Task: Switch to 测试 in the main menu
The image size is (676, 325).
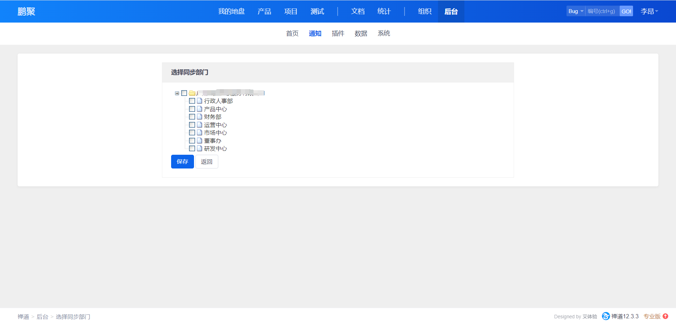Action: pyautogui.click(x=317, y=11)
